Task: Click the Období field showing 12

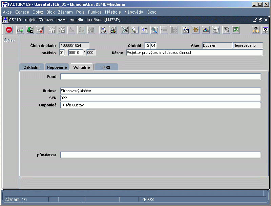Action: pyautogui.click(x=147, y=45)
